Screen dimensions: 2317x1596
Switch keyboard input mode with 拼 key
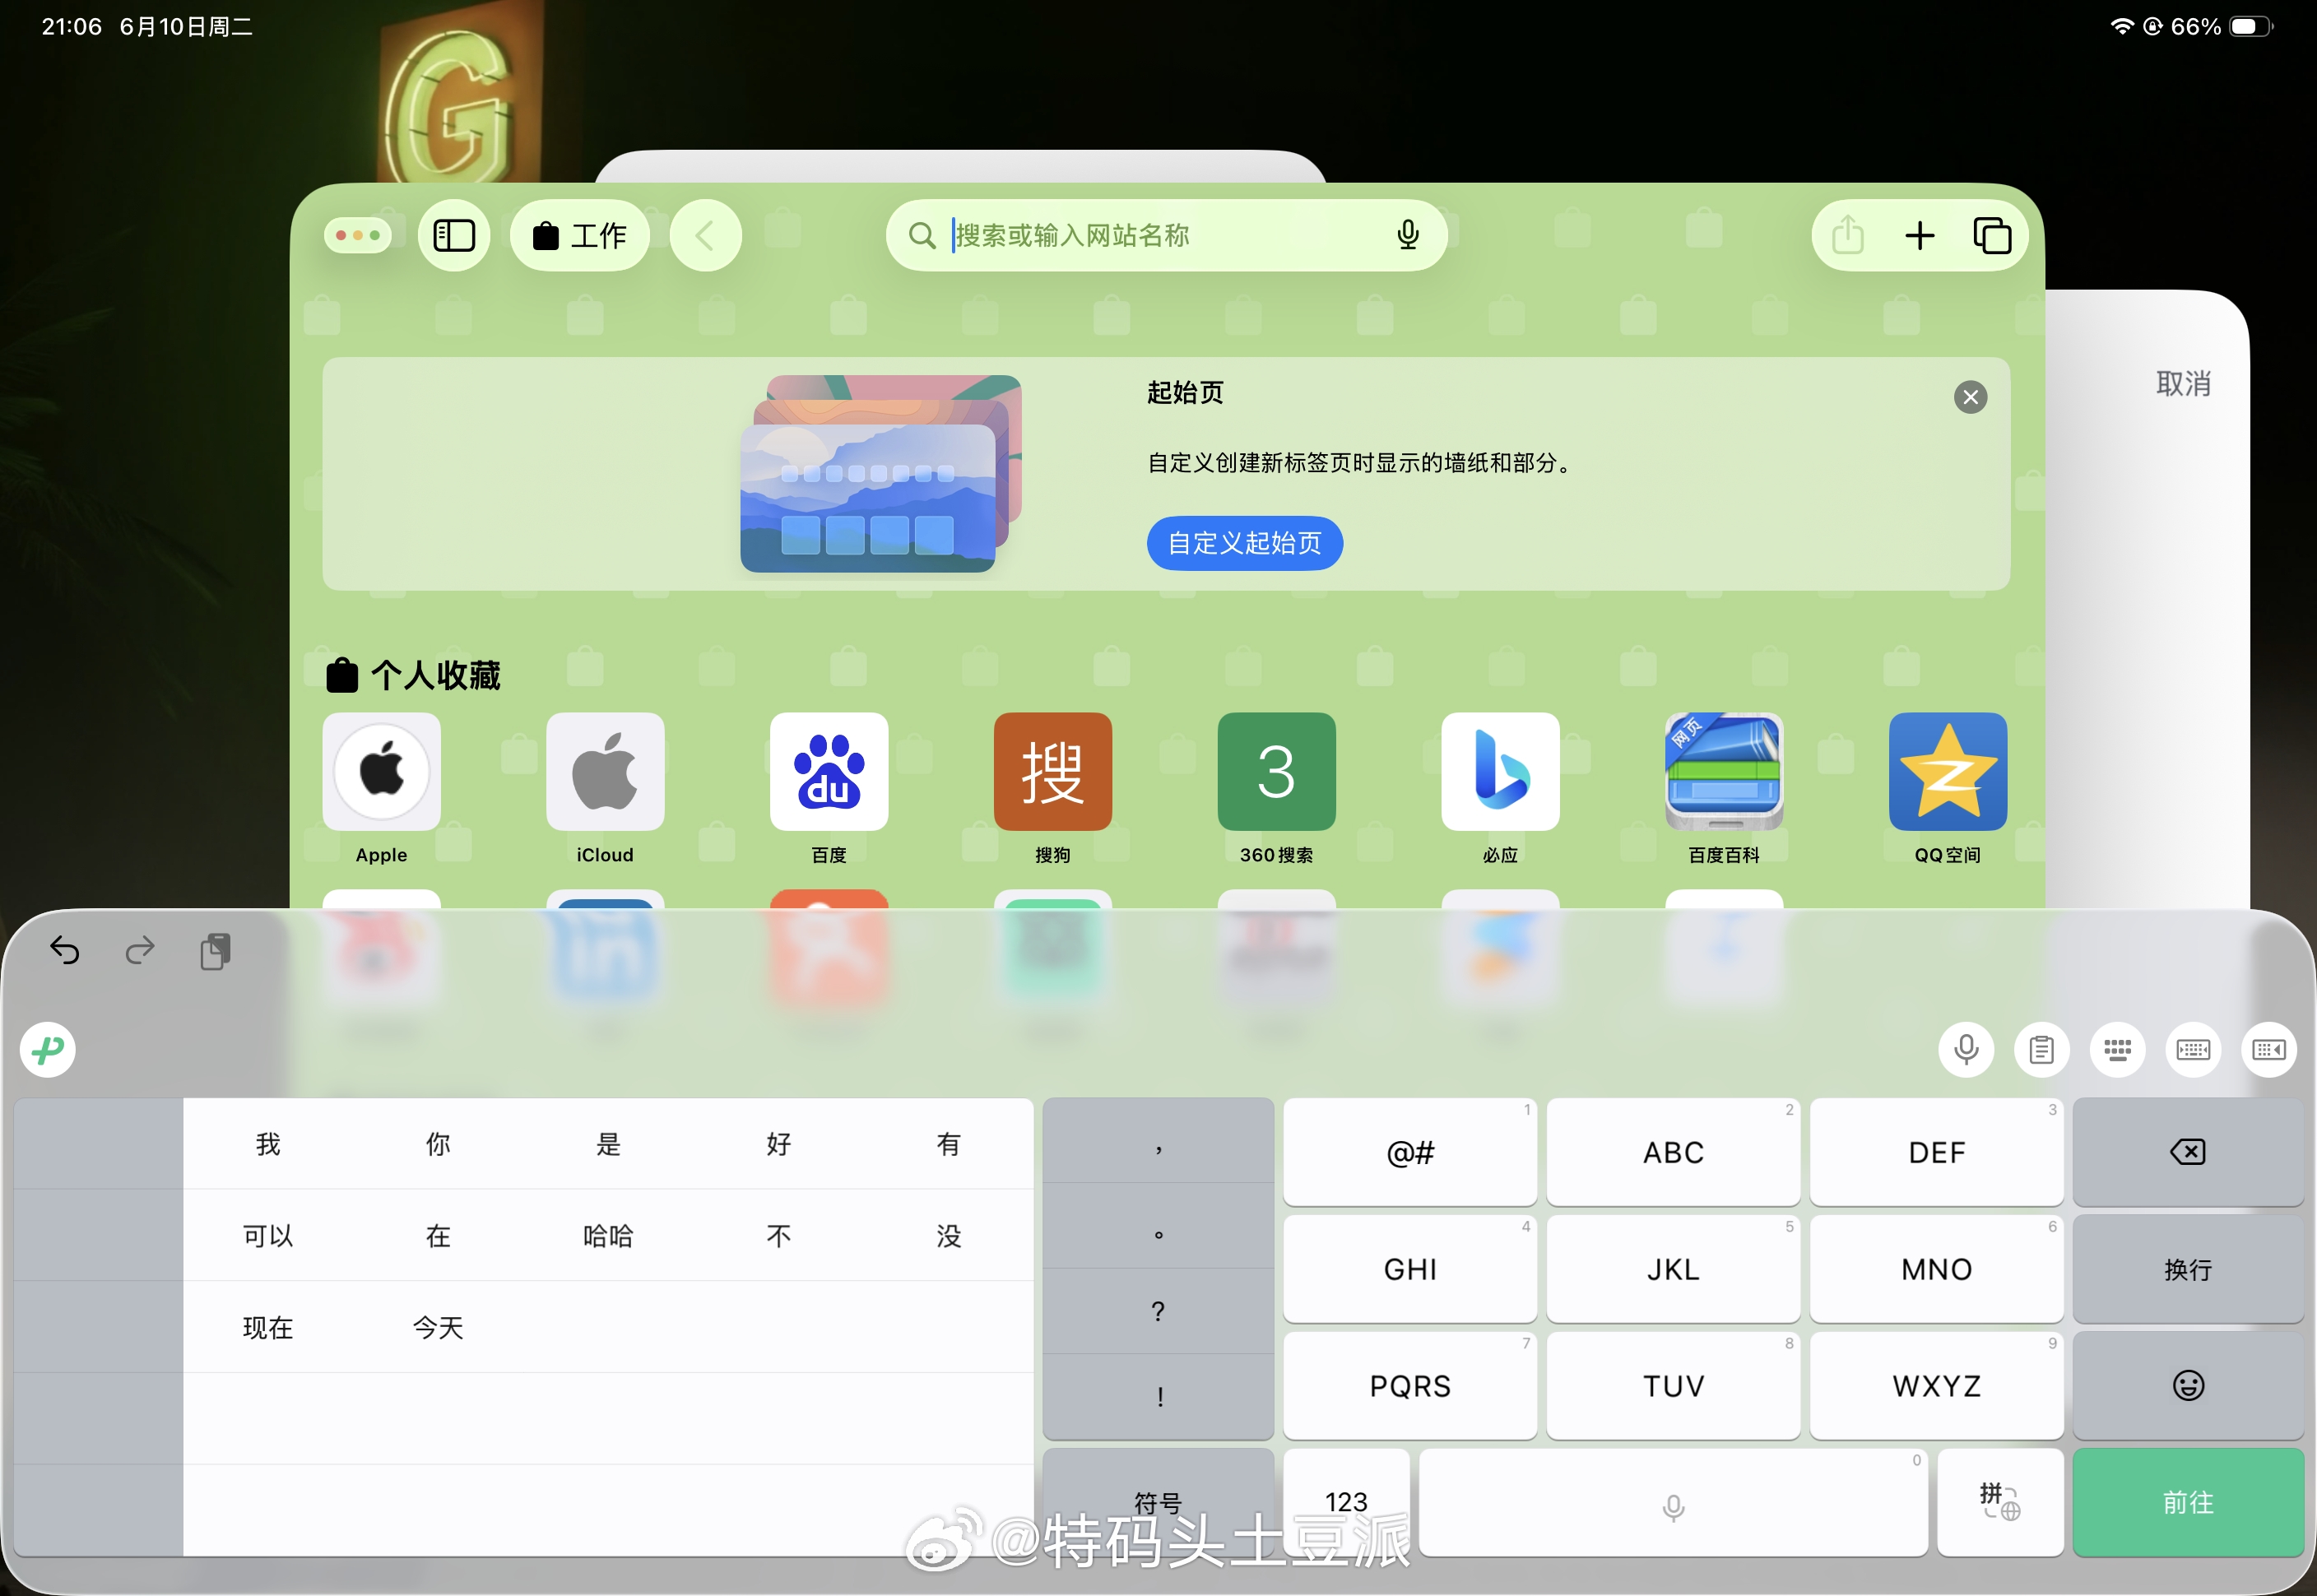tap(1999, 1500)
